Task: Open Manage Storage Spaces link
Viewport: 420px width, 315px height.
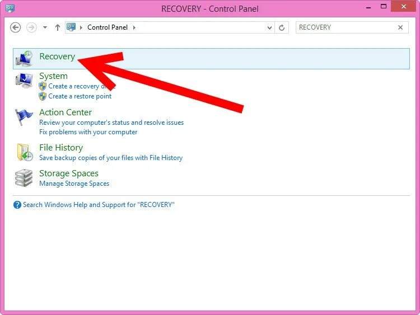Action: pos(74,184)
